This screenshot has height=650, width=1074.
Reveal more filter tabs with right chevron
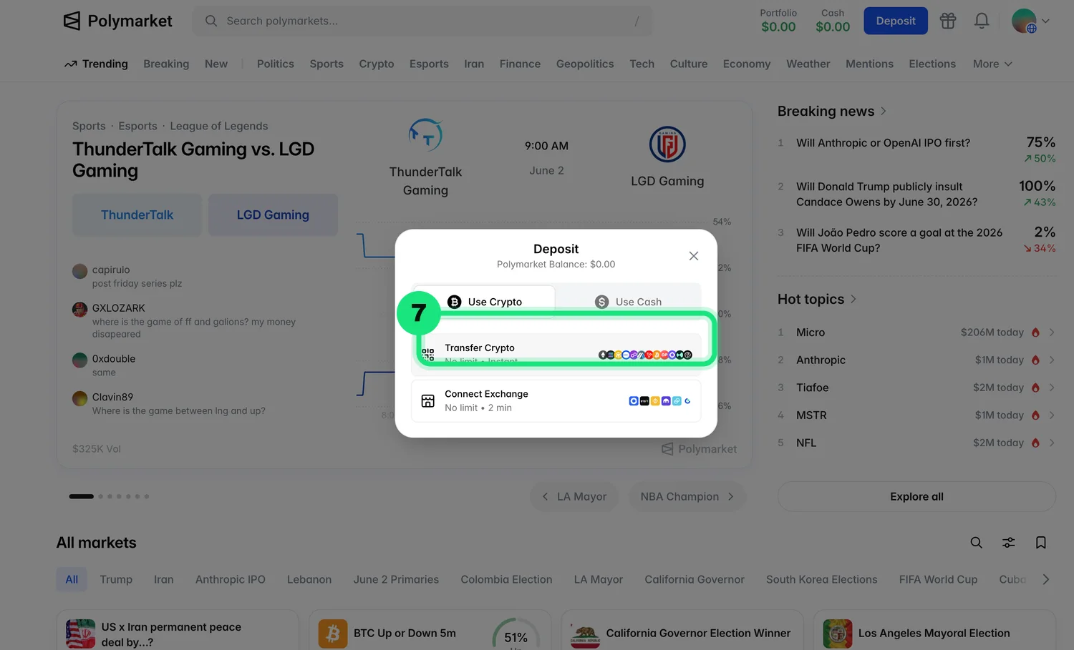[x=1045, y=579]
